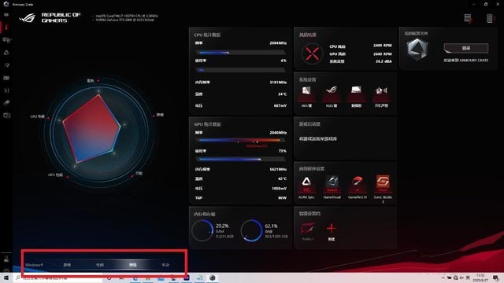
Task: Select the 静音 silent mode
Action: (x=67, y=265)
